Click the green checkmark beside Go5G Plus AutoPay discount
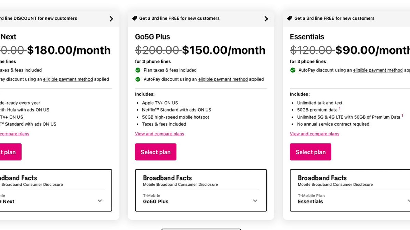This screenshot has width=410, height=230. coord(138,79)
